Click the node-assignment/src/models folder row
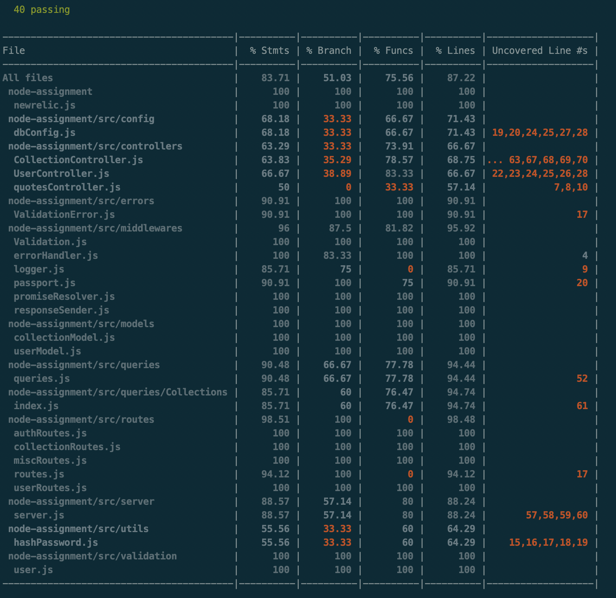 [81, 324]
